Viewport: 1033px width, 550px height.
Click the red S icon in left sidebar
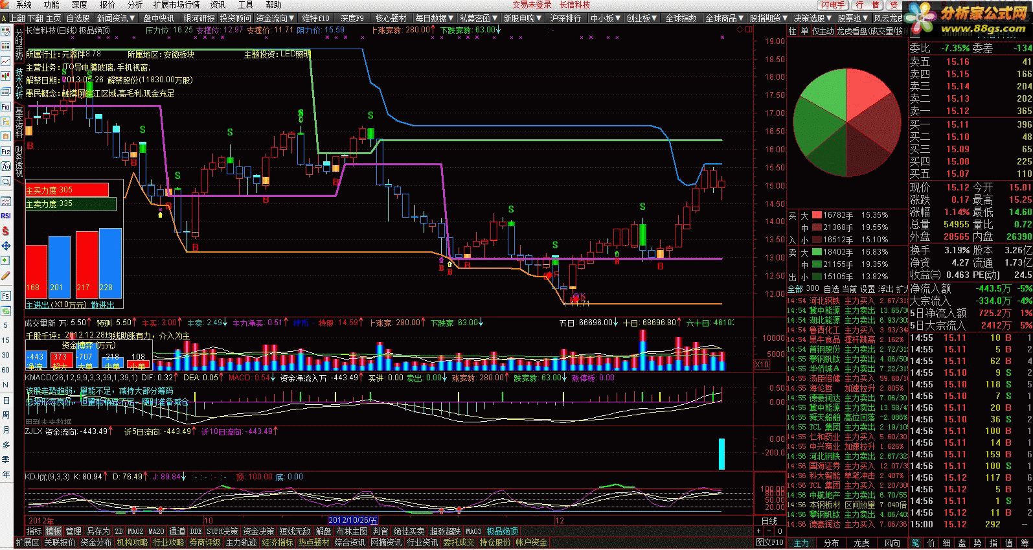pos(7,230)
